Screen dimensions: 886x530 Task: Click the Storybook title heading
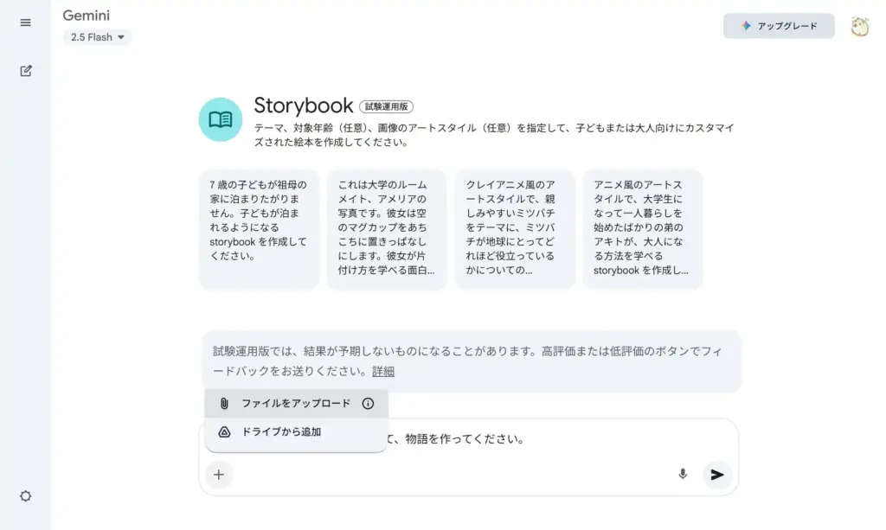[304, 105]
